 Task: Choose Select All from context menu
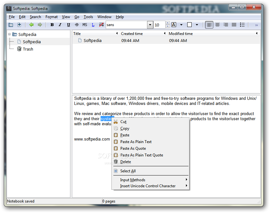(151, 171)
